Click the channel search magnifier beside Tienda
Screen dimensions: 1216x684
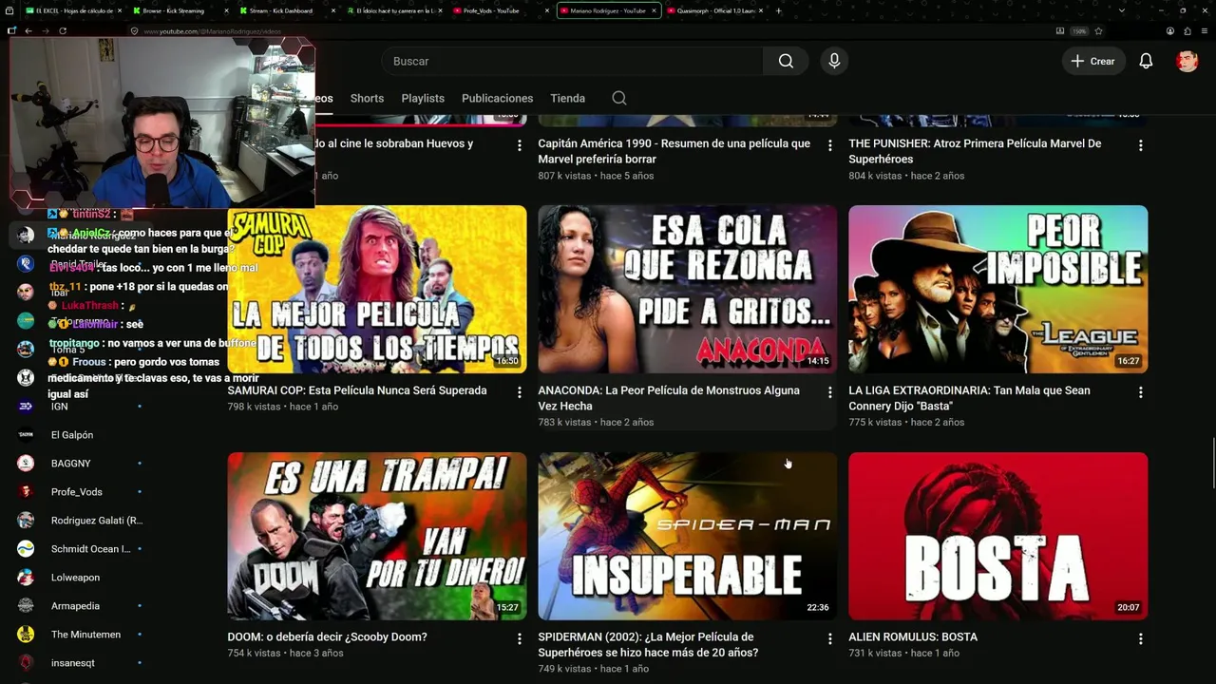tap(619, 98)
